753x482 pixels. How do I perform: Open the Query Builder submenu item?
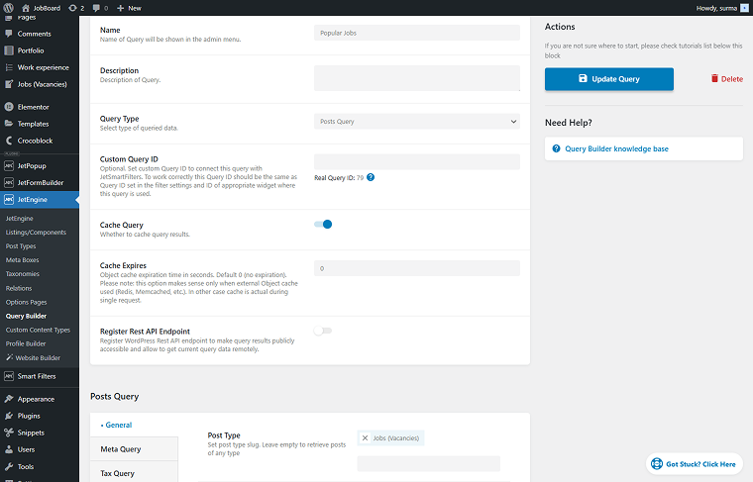point(26,316)
